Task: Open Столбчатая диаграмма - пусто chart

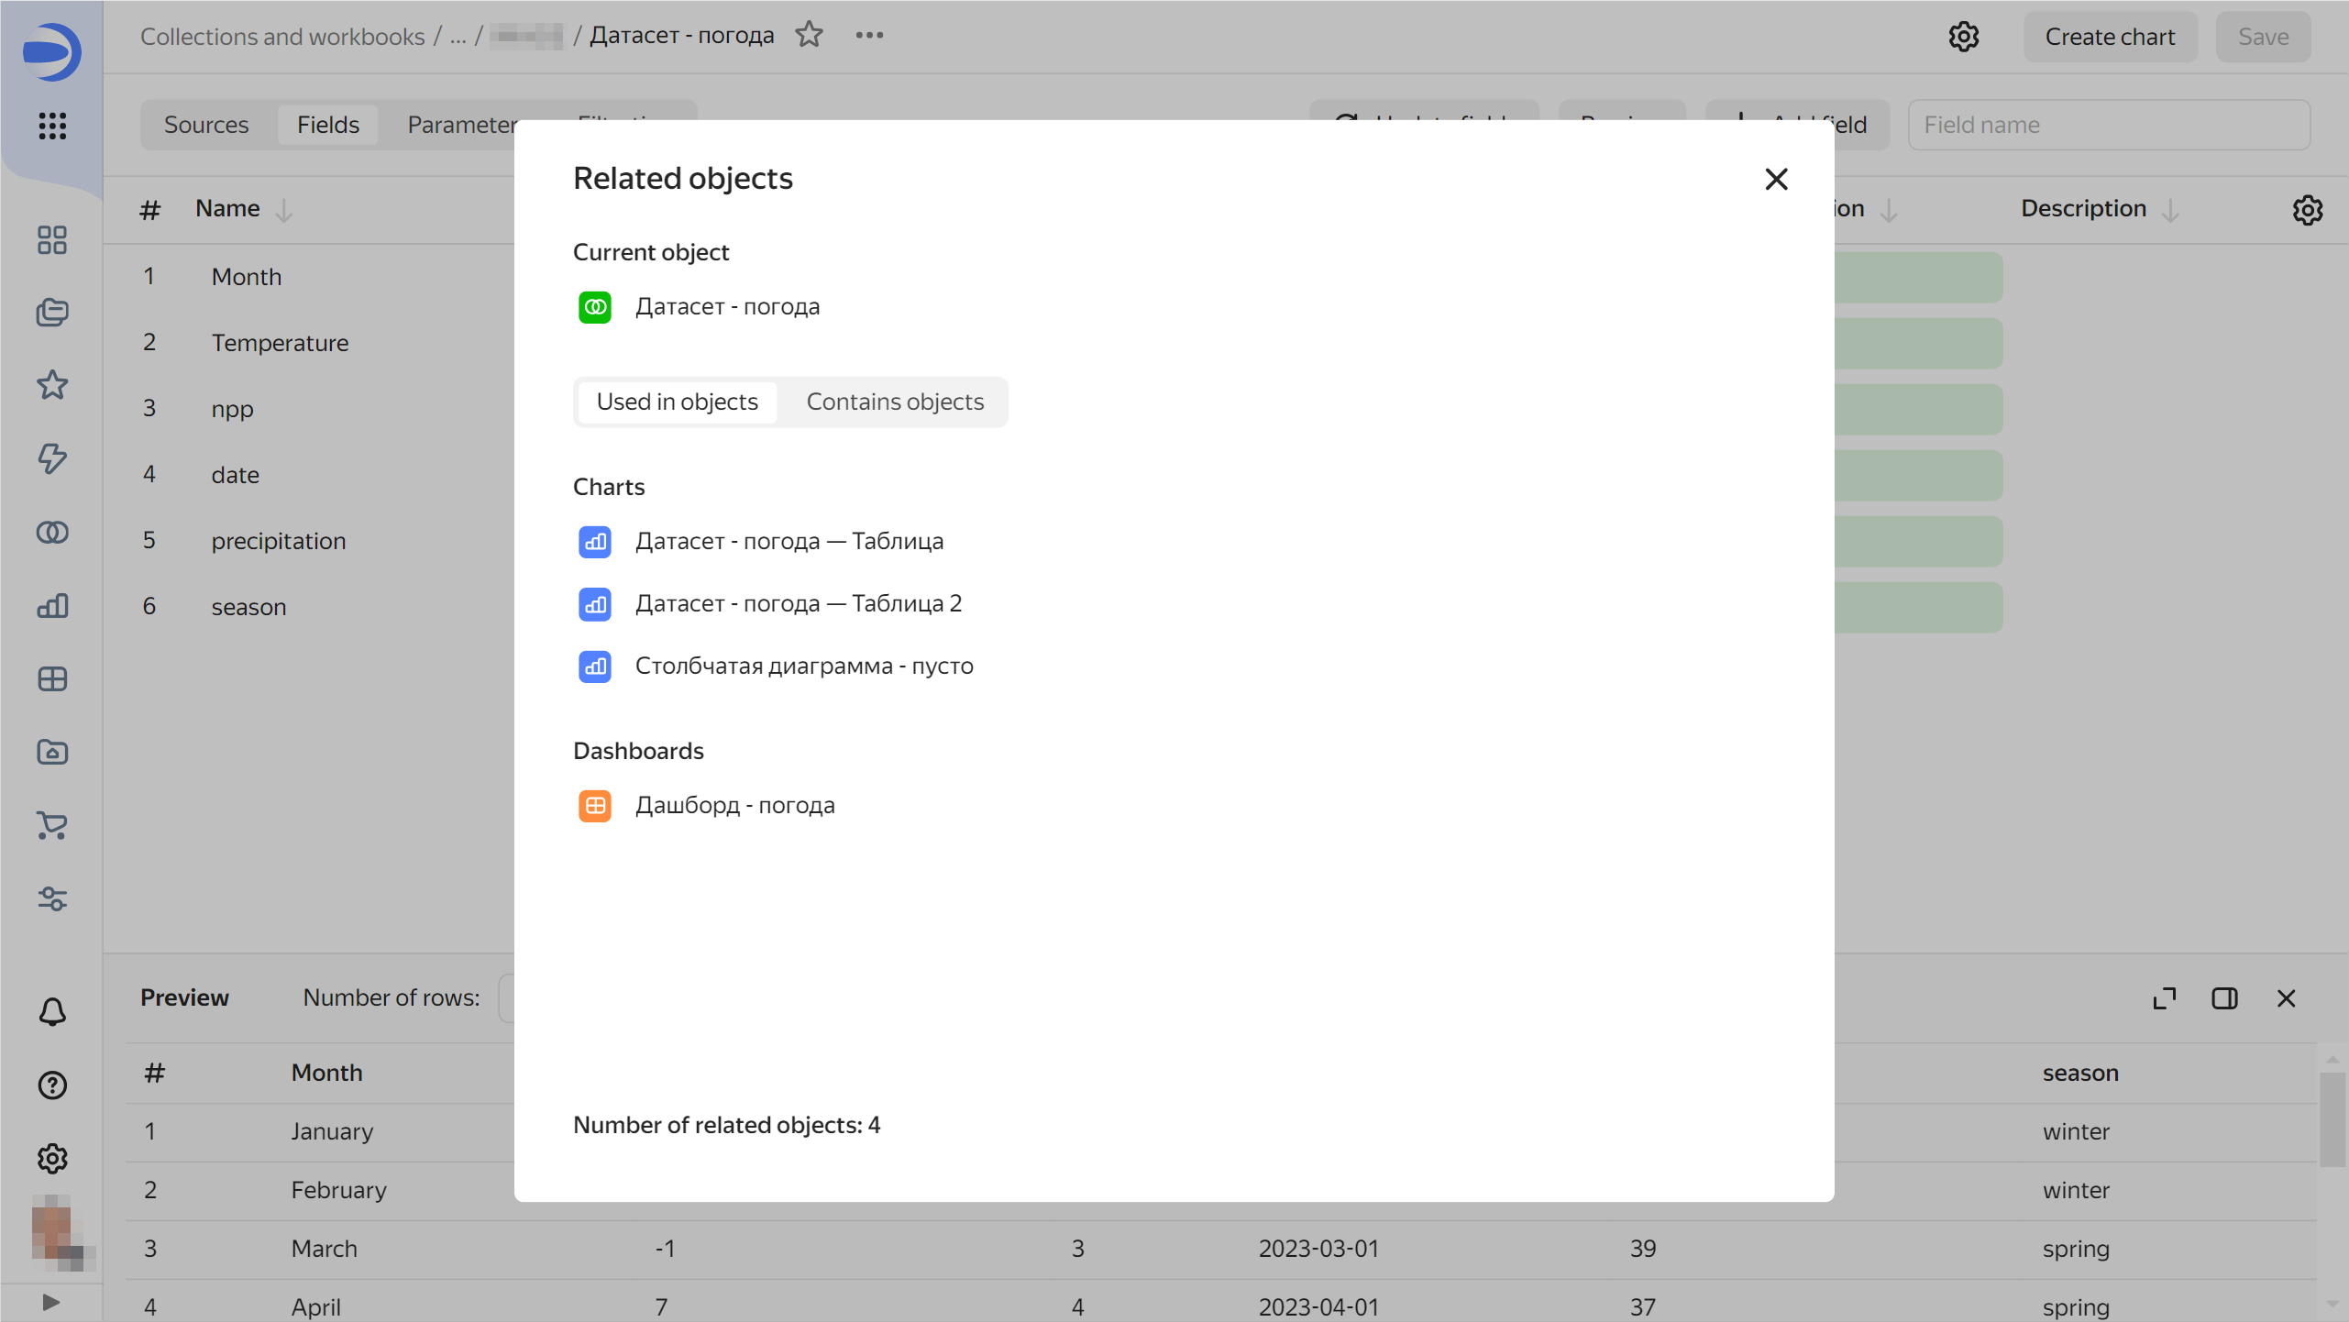Action: 803,666
